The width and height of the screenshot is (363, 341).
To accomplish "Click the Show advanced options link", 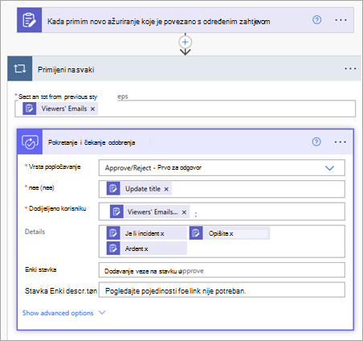I will pyautogui.click(x=58, y=313).
